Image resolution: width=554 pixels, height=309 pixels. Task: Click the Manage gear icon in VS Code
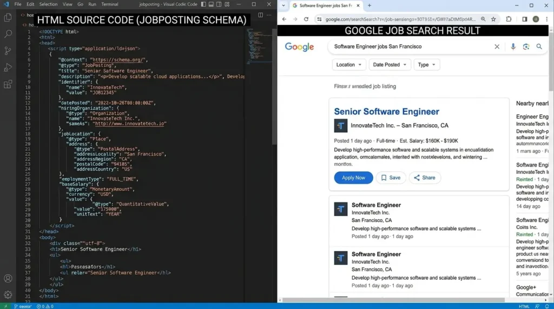click(x=8, y=295)
